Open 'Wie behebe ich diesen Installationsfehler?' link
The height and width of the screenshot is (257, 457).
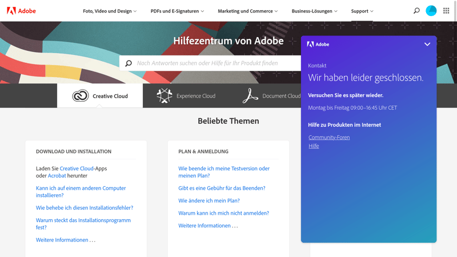(x=85, y=208)
